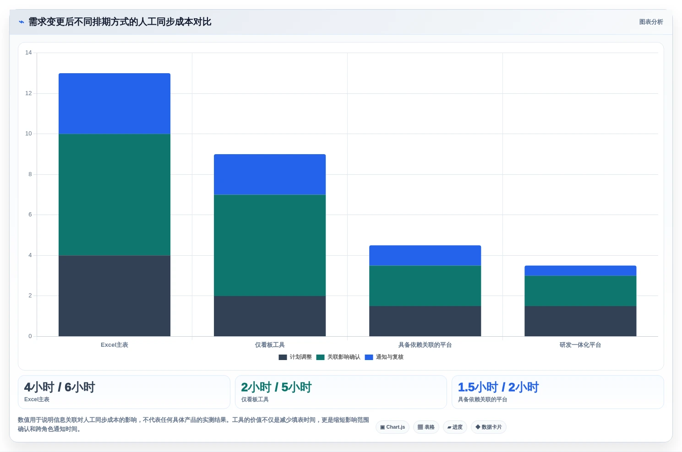Select the green segment of the 具备依赖关联的平台 bar
Image resolution: width=682 pixels, height=452 pixels.
(x=425, y=286)
